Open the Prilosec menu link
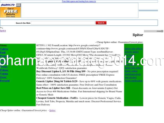Image resolution: width=164 pixels, height=123 pixels. click(4, 70)
